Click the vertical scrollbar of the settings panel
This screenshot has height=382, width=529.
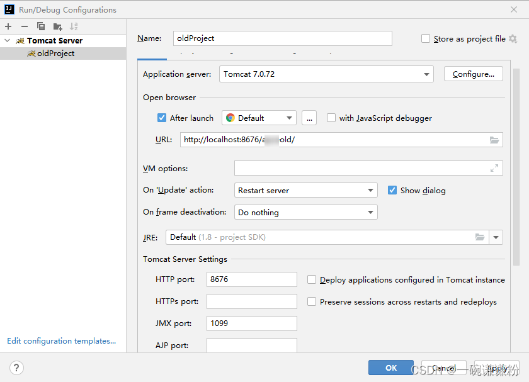click(516, 167)
